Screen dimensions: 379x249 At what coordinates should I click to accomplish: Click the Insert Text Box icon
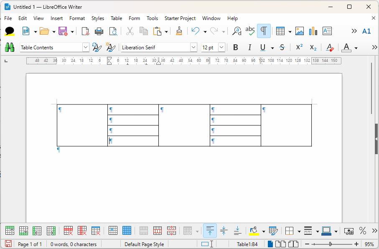[327, 31]
